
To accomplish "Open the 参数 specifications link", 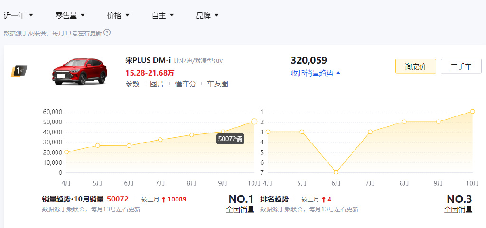I will [132, 84].
